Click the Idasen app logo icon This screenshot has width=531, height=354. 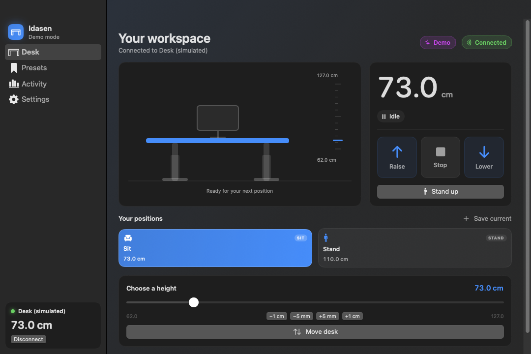point(16,32)
